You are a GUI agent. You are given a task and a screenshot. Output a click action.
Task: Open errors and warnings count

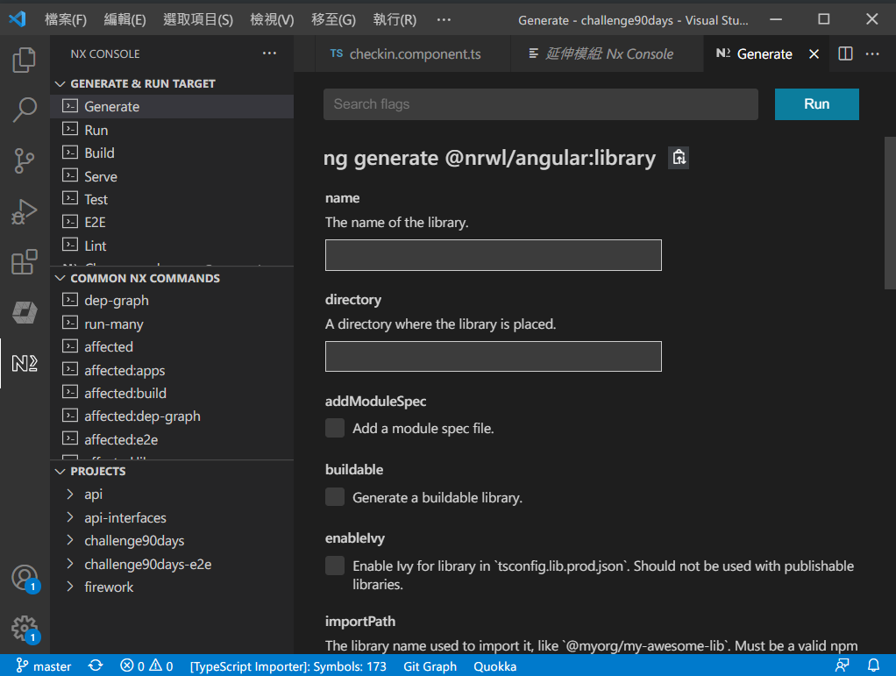tap(146, 665)
